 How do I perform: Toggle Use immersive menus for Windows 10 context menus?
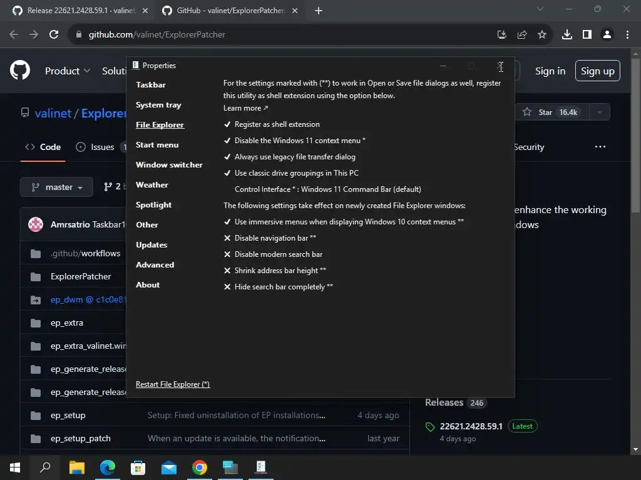(344, 222)
